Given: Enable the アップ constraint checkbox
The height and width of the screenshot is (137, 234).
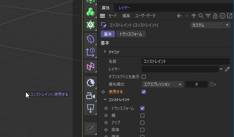Looking at the screenshot, I should click(x=142, y=123).
